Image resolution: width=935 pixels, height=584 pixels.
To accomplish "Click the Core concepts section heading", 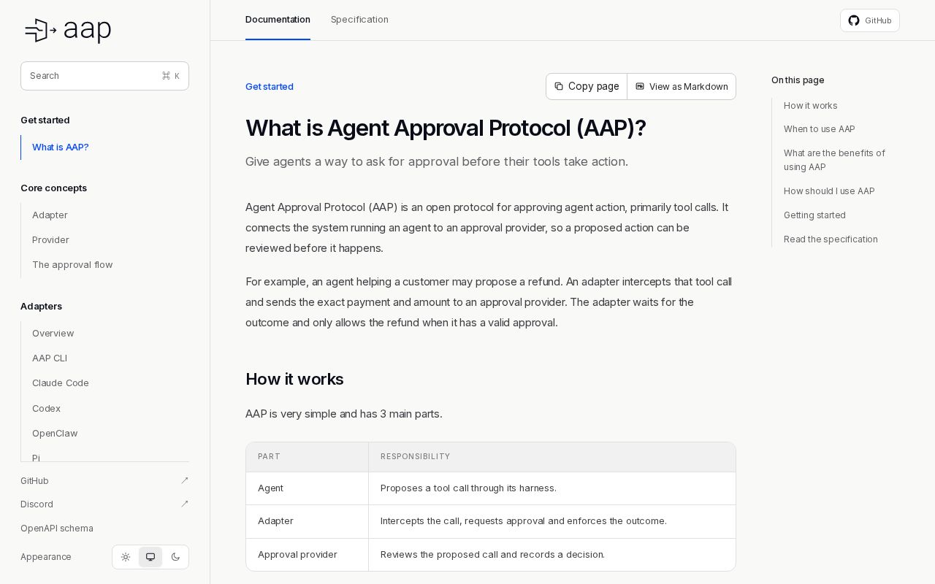I will click(x=53, y=188).
